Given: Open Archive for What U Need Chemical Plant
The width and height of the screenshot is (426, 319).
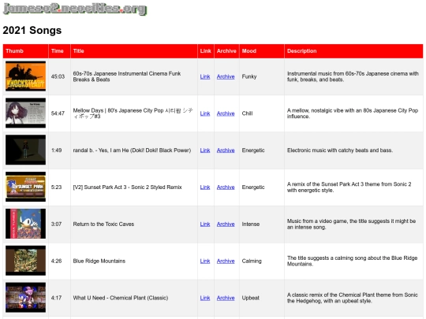Looking at the screenshot, I should pos(226,298).
